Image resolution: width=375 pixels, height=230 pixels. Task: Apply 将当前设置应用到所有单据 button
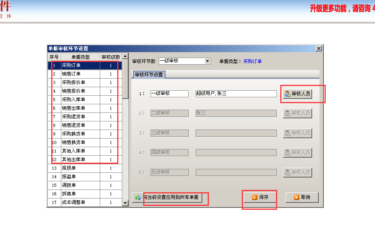(x=167, y=197)
